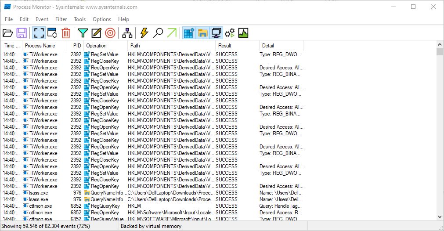The height and width of the screenshot is (231, 444).
Task: Click the Detail column header
Action: (281, 46)
